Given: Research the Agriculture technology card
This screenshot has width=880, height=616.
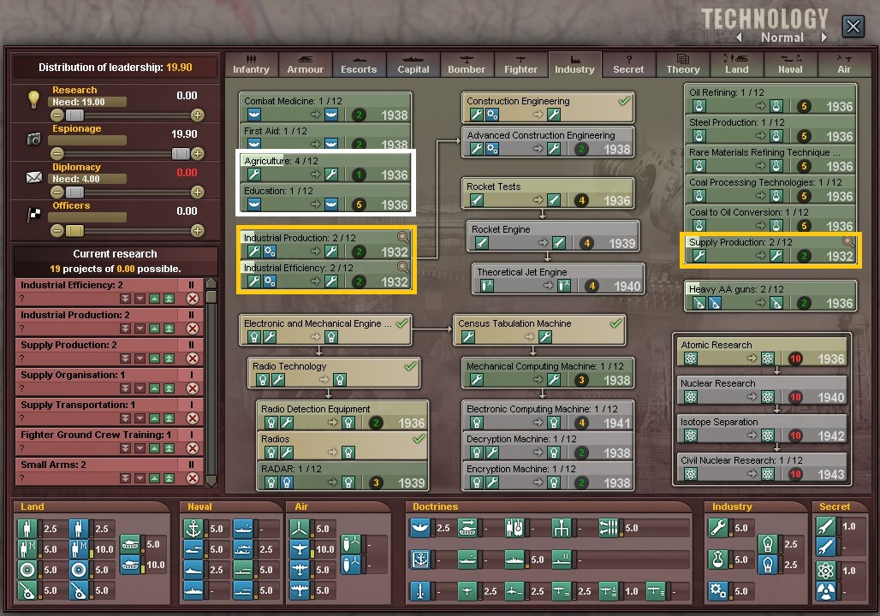Looking at the screenshot, I should 325,168.
